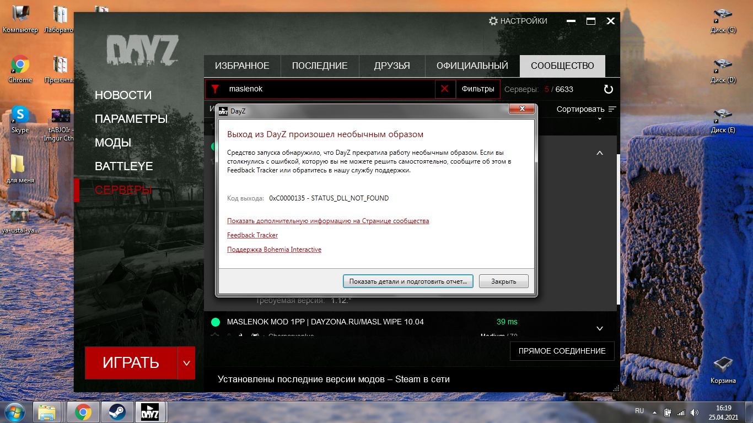This screenshot has height=423, width=753.
Task: Open the ya-ustal-ya desktop image file
Action: pos(20,220)
